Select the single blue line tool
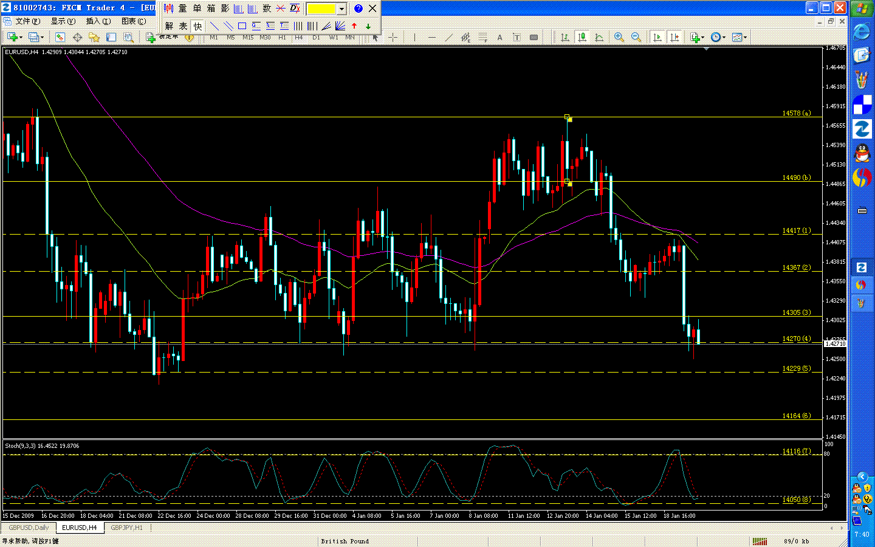This screenshot has width=875, height=547. (x=214, y=26)
